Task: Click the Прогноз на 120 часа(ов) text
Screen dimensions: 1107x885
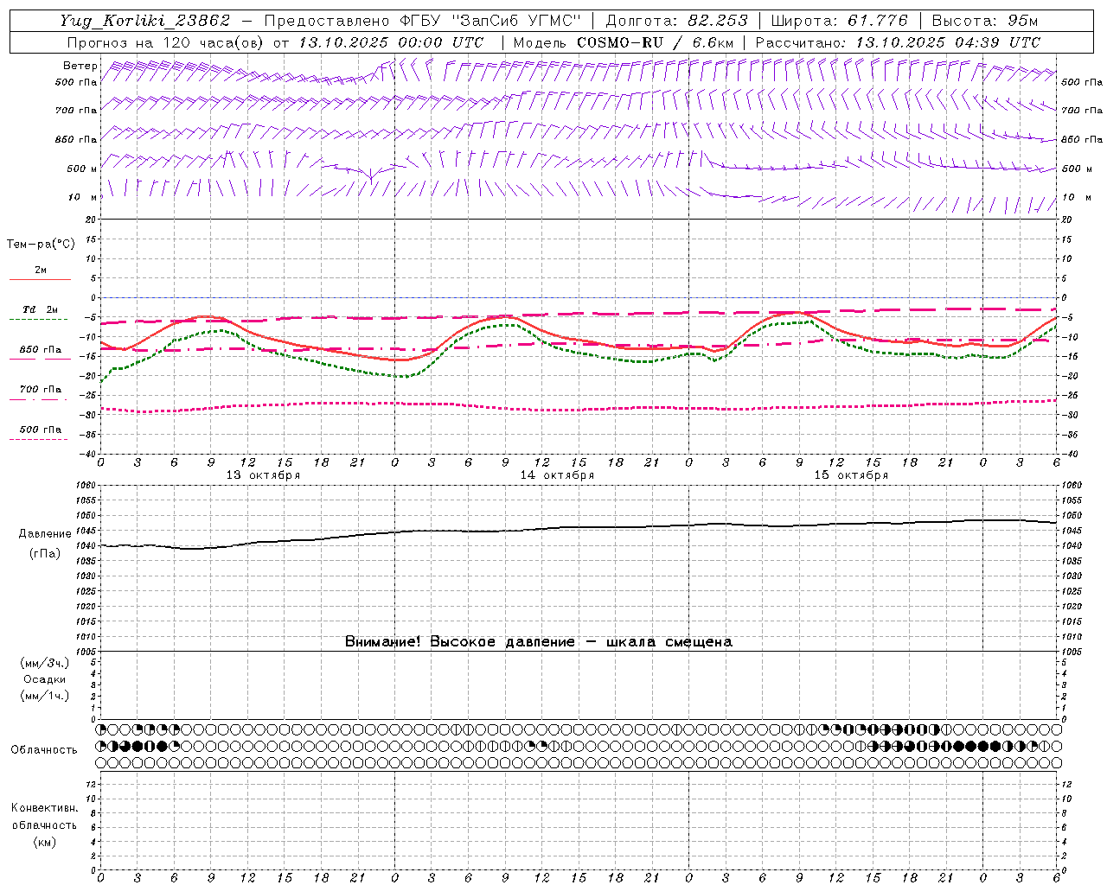Action: pos(166,42)
